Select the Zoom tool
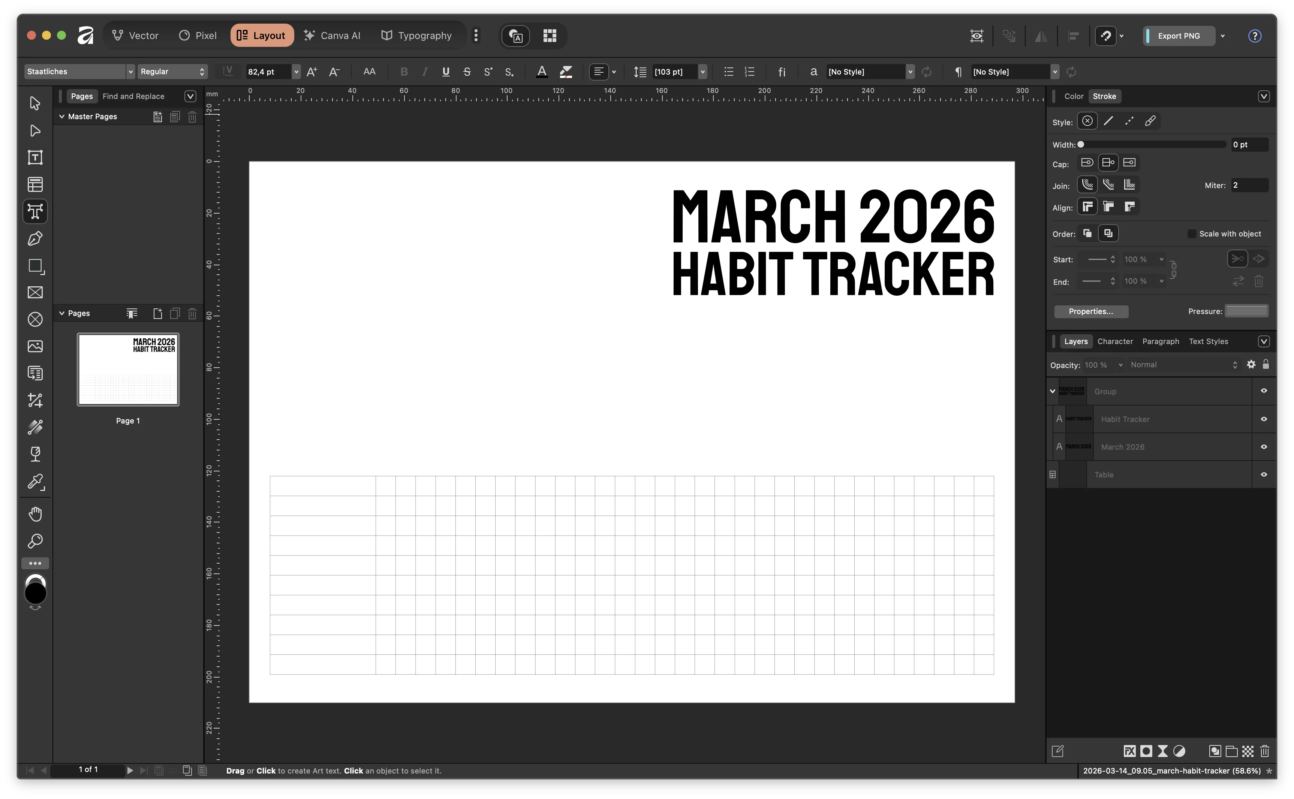This screenshot has width=1294, height=799. tap(35, 540)
